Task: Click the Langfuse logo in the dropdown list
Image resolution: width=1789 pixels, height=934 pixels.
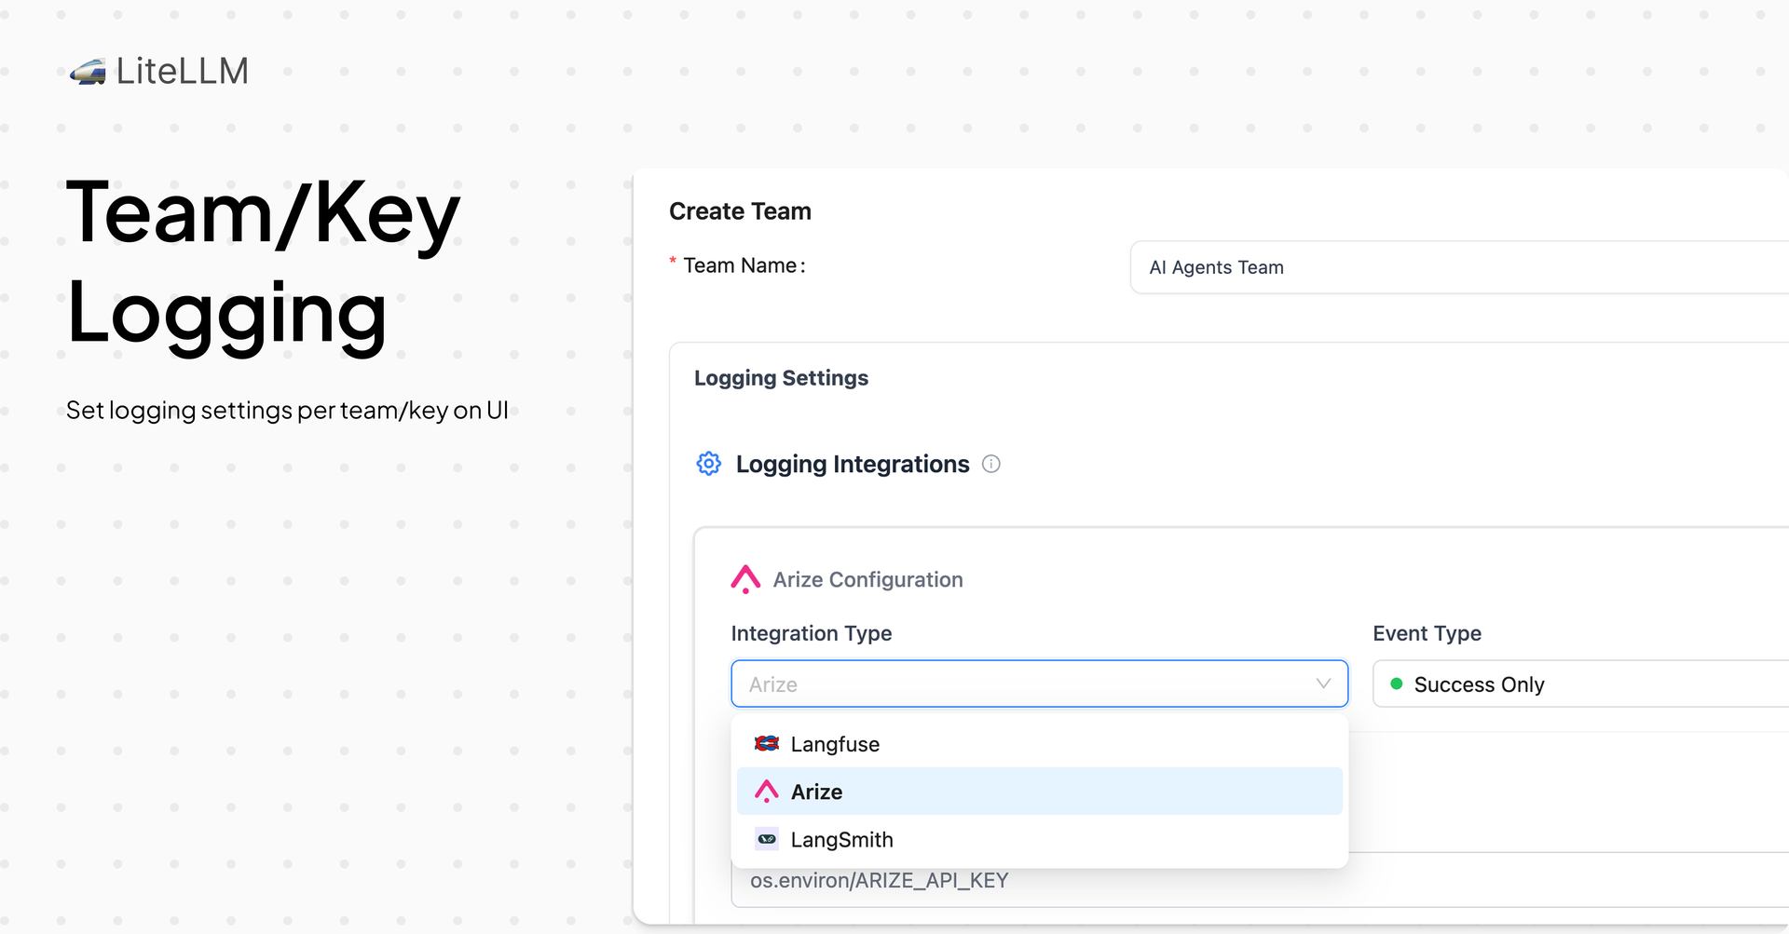Action: [x=766, y=743]
